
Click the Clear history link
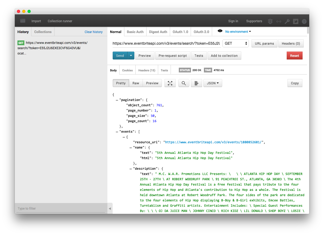pos(93,32)
